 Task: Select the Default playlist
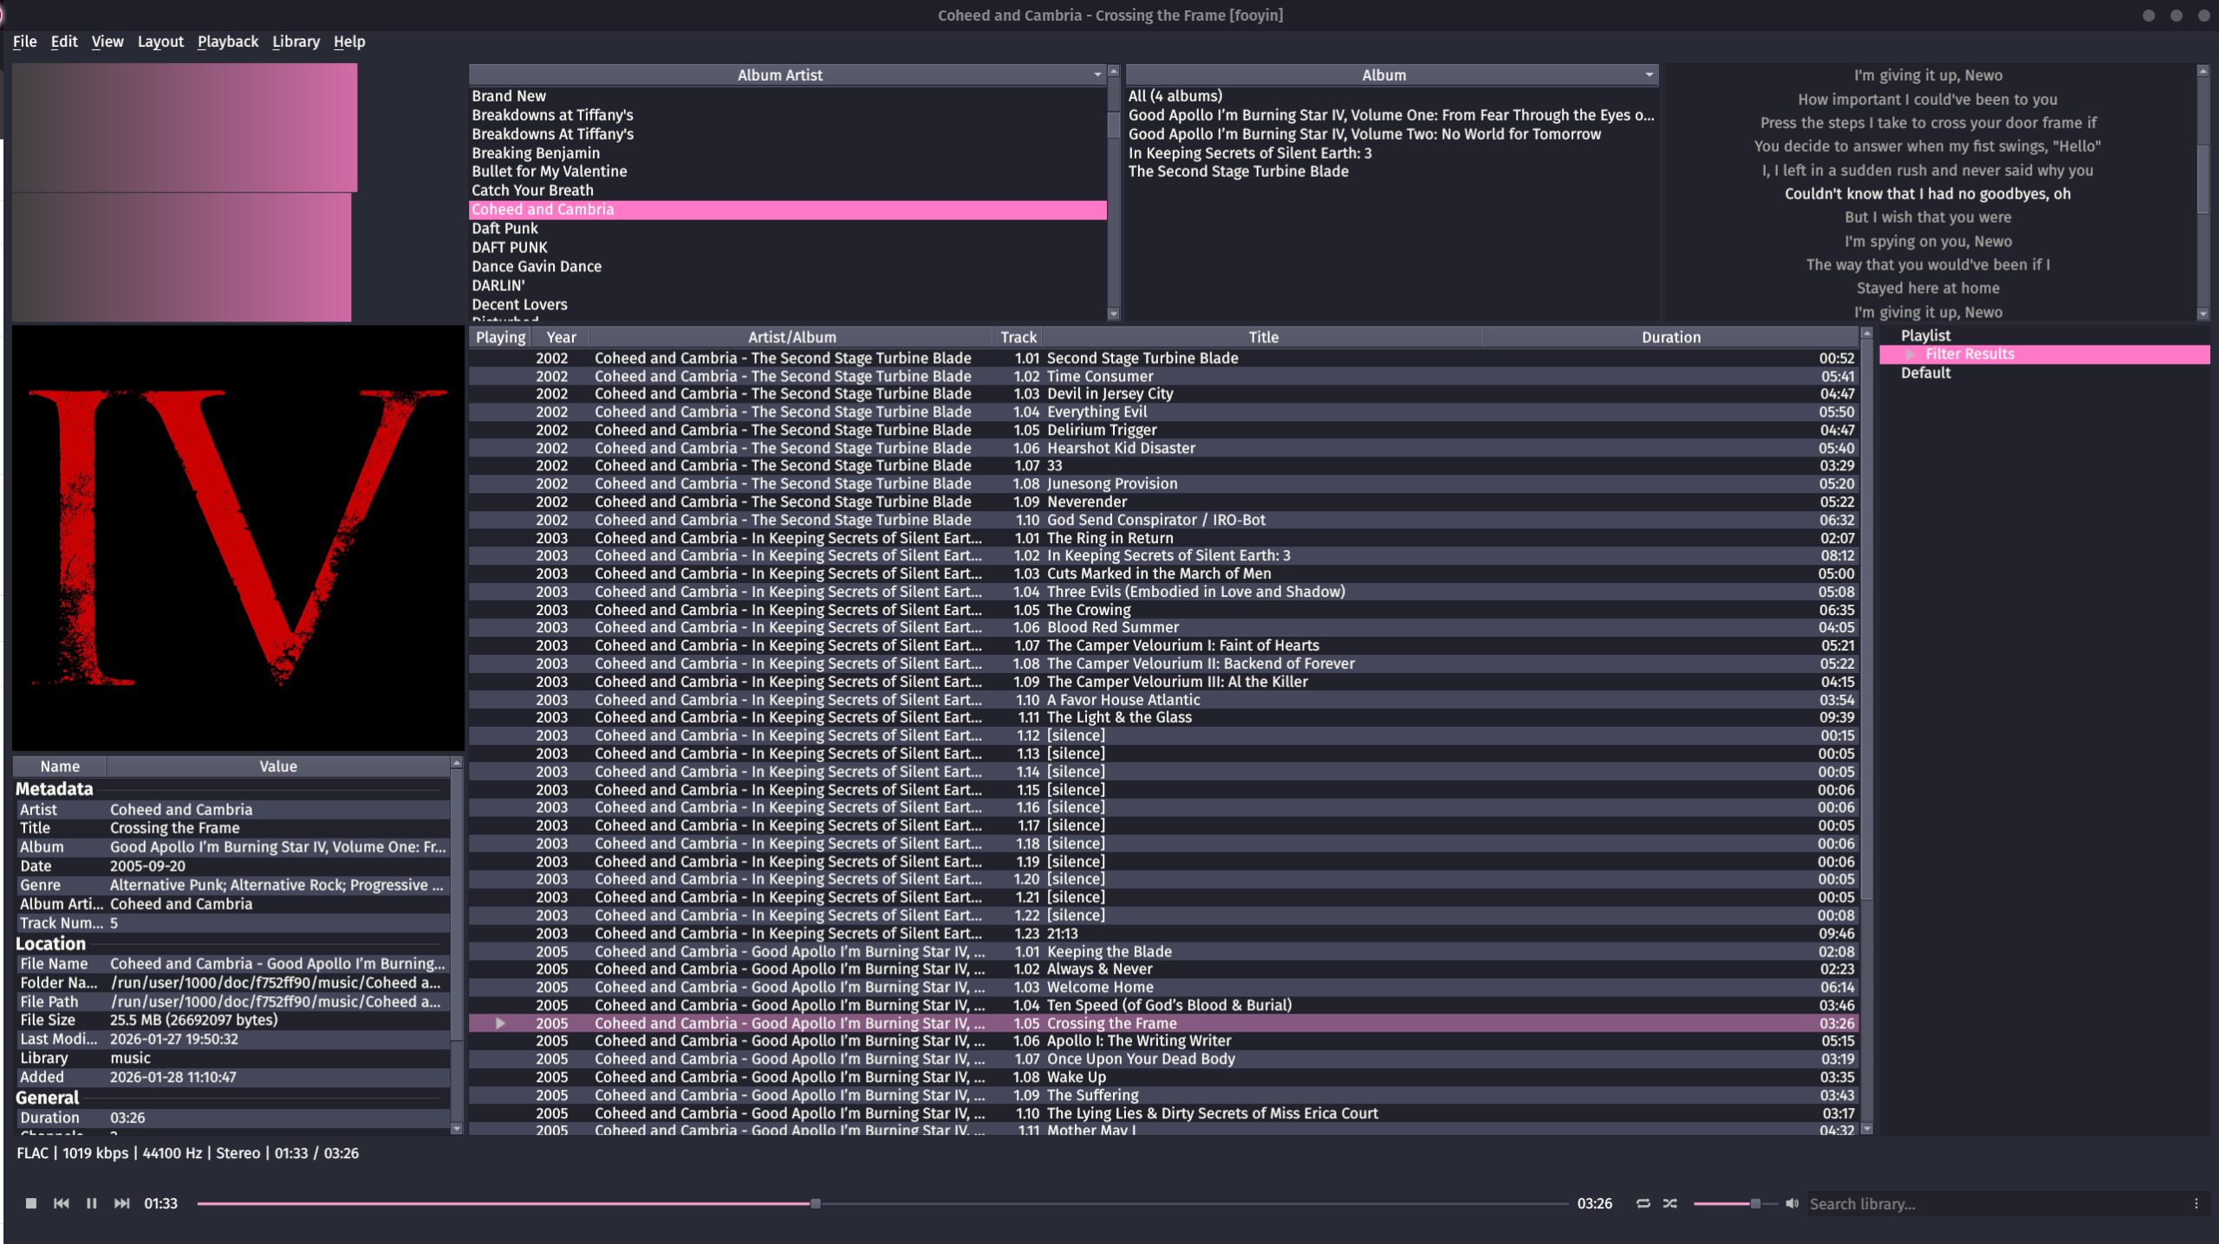tap(1925, 373)
